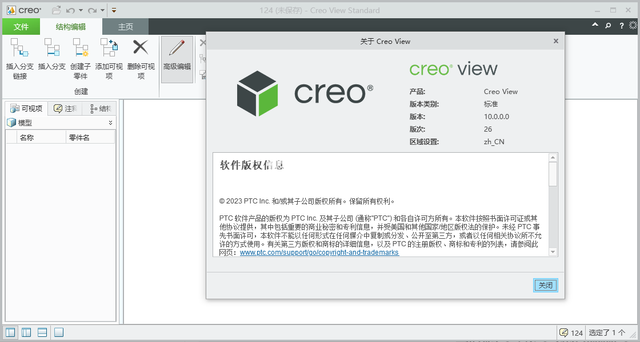Viewport: 640px width, 342px height.
Task: Click the creo cube logo in the about dialog
Action: 258,93
